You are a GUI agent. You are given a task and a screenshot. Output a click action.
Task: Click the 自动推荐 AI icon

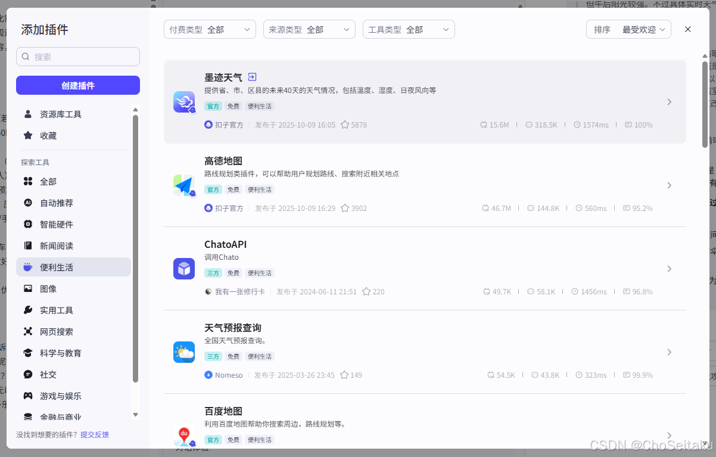[x=28, y=203]
